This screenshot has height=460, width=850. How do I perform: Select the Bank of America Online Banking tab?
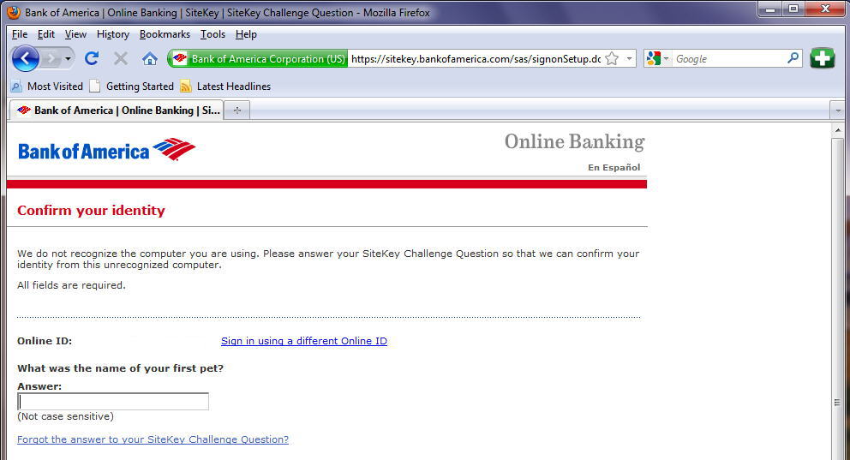coord(117,111)
